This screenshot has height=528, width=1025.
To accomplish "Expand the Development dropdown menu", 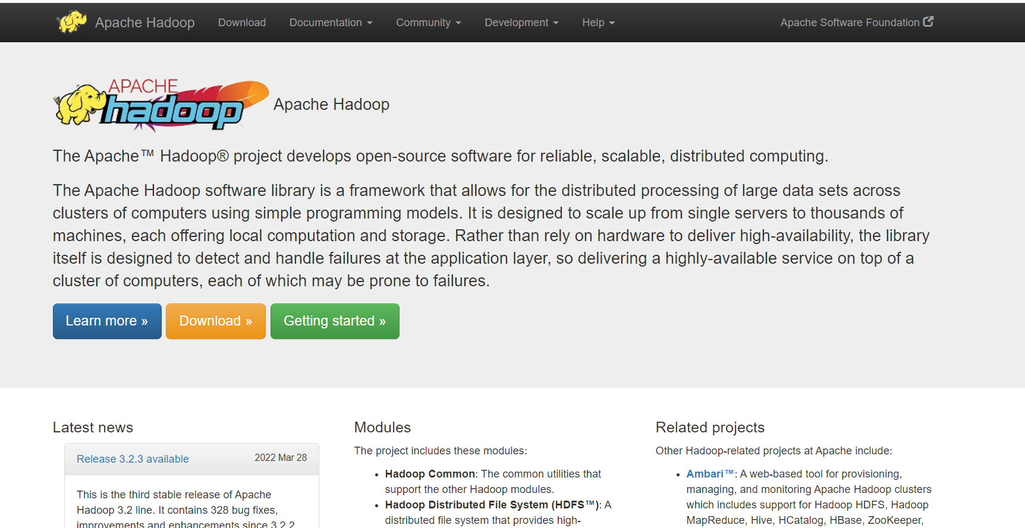I will pyautogui.click(x=521, y=23).
